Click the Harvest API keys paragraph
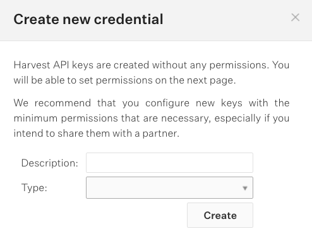The image size is (312, 250). [x=152, y=73]
